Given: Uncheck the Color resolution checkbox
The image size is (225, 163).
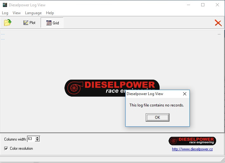Looking at the screenshot, I should pos(6,148).
